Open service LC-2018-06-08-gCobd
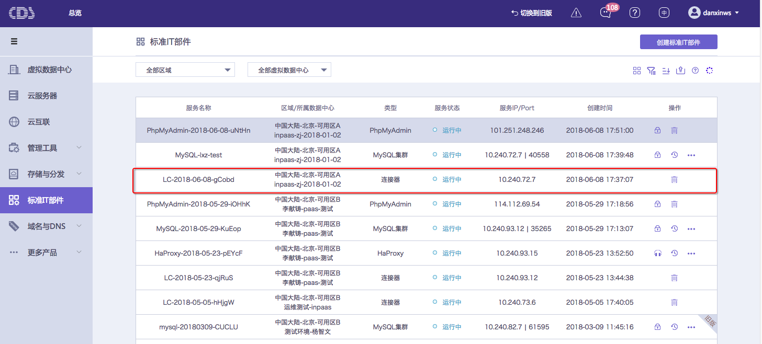The image size is (762, 344). [198, 179]
